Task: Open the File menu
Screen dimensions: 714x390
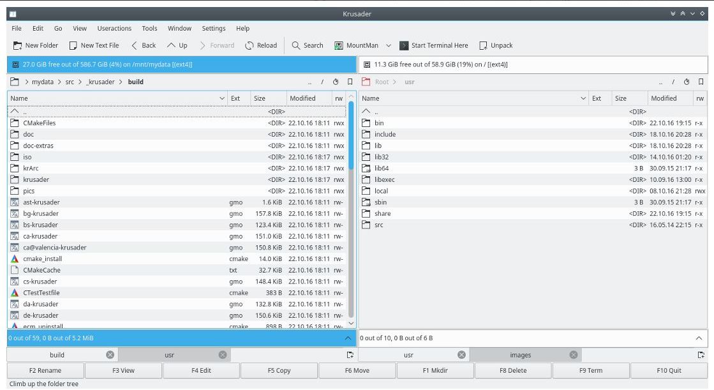Action: [17, 28]
